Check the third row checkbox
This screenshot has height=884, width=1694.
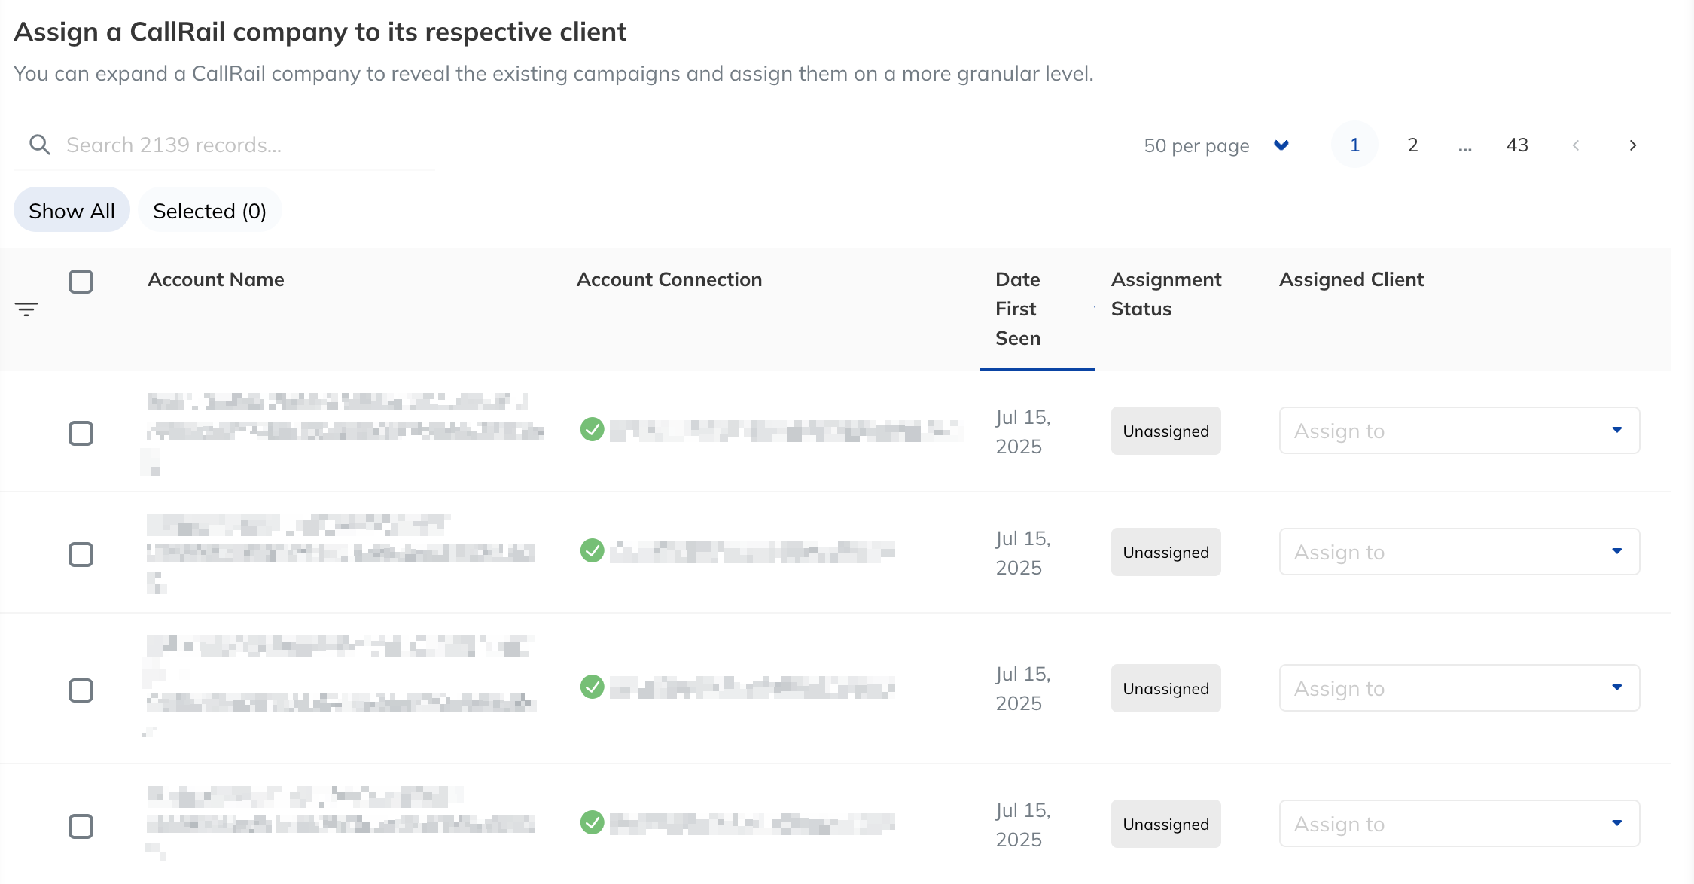[81, 690]
